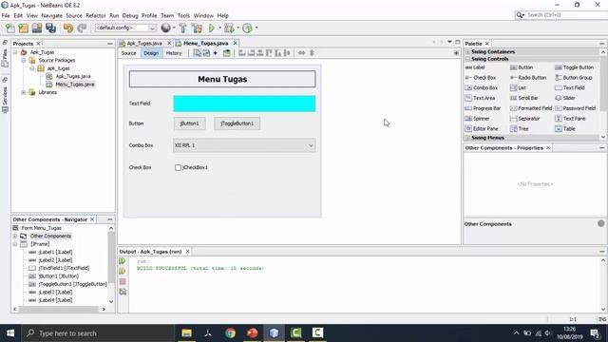
Task: Click the New File toolbar icon
Action: (x=10, y=28)
